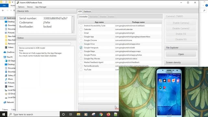208x117 pixels.
Task: Click the Enable EIS button
Action: click(x=181, y=34)
